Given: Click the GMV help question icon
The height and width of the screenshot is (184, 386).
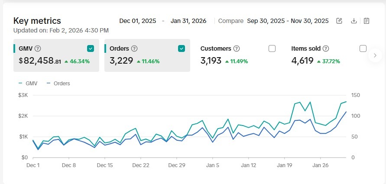Looking at the screenshot, I should [38, 48].
